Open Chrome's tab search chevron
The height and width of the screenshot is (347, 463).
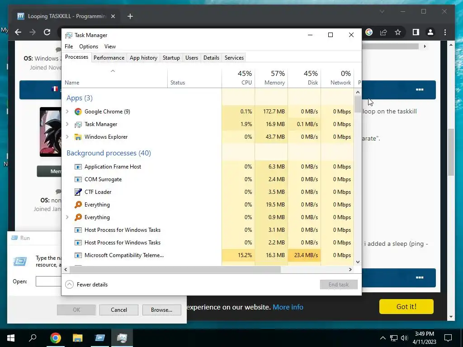[x=382, y=11]
